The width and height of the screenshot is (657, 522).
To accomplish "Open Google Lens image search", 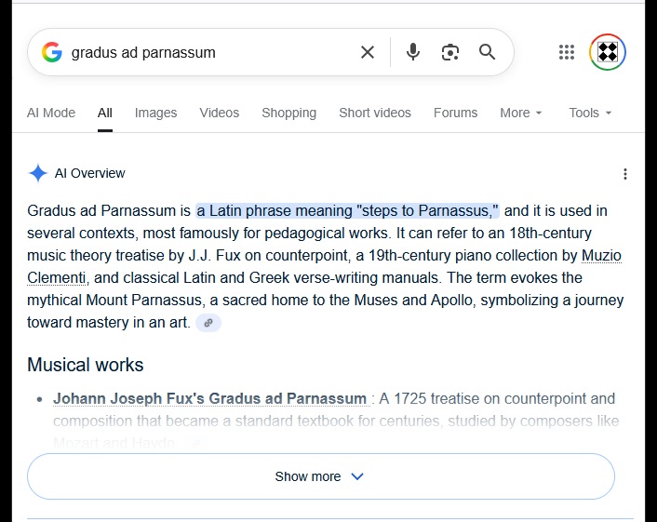I will (450, 52).
